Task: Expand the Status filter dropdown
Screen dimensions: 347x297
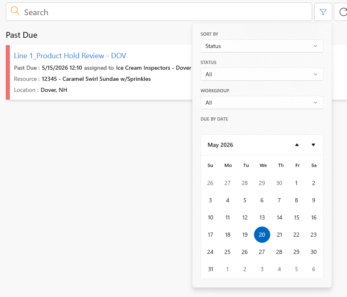Action: [x=262, y=74]
